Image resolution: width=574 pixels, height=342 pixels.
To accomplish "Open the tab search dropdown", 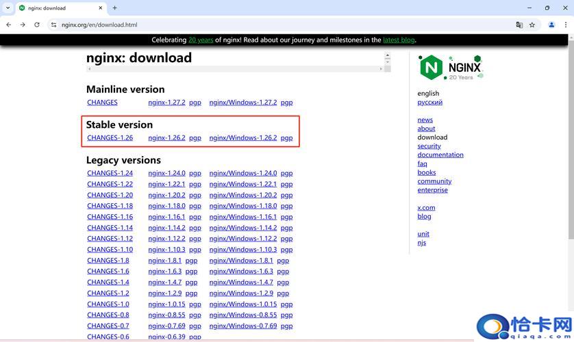I will (x=8, y=8).
